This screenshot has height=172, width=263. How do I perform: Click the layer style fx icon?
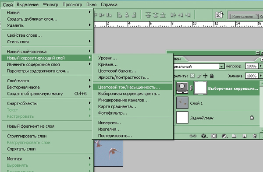pyautogui.click(x=204, y=136)
